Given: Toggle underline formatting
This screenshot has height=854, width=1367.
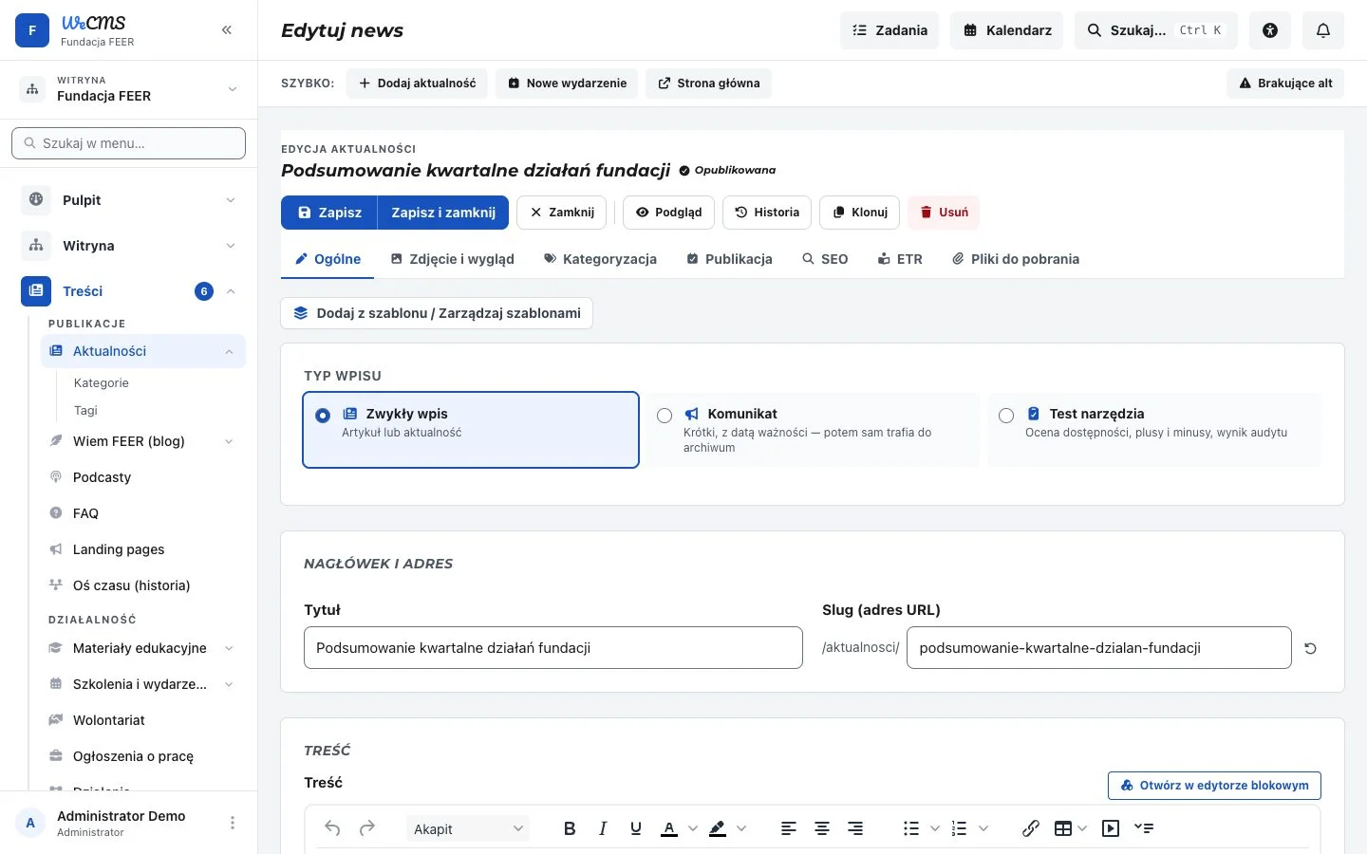Looking at the screenshot, I should click(x=636, y=828).
